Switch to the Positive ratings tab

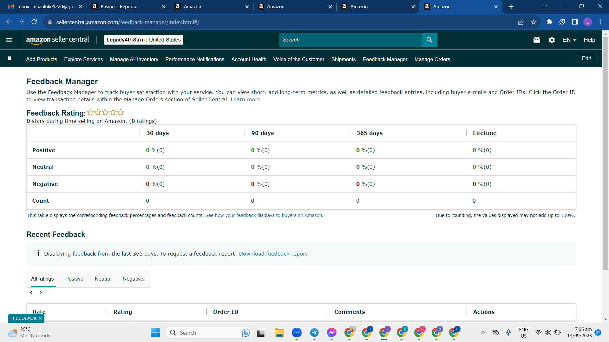point(74,279)
